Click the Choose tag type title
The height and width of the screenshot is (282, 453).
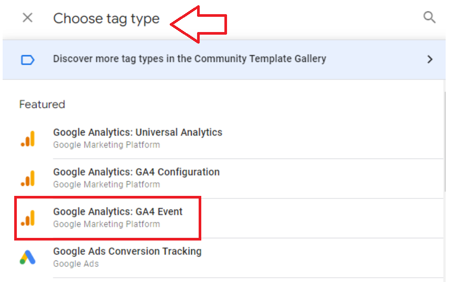106,19
